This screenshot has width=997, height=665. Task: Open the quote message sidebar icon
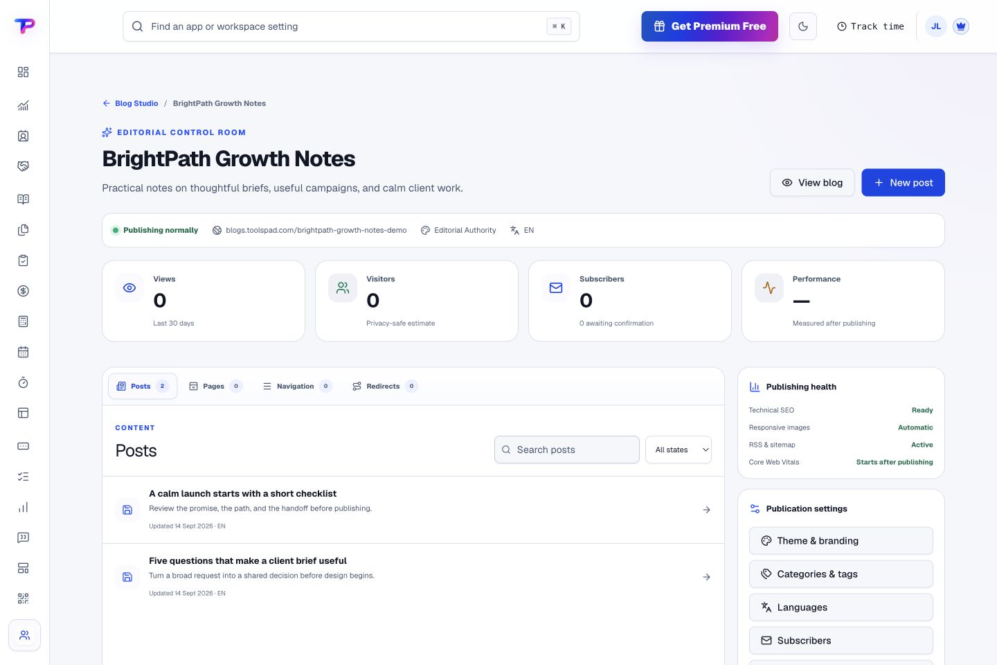23,538
